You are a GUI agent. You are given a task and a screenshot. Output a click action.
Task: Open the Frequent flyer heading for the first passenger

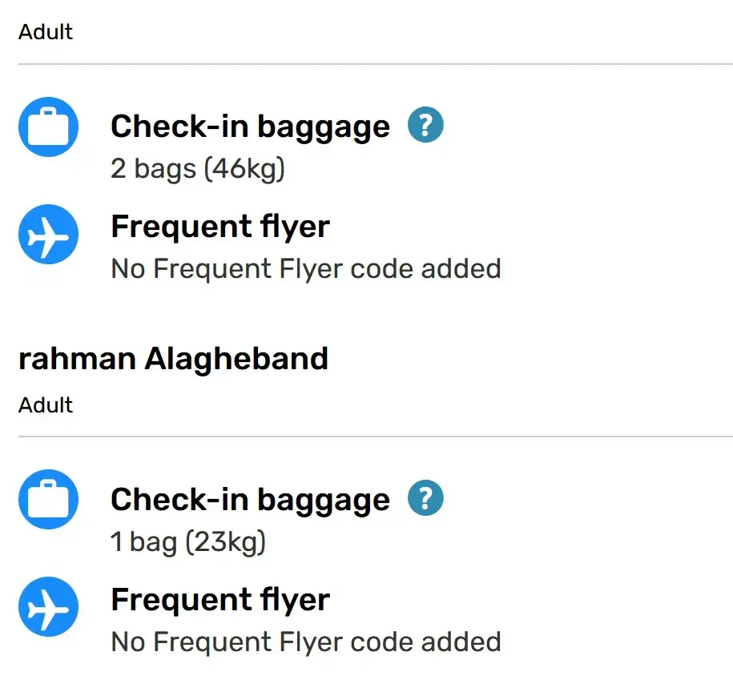[x=219, y=227]
